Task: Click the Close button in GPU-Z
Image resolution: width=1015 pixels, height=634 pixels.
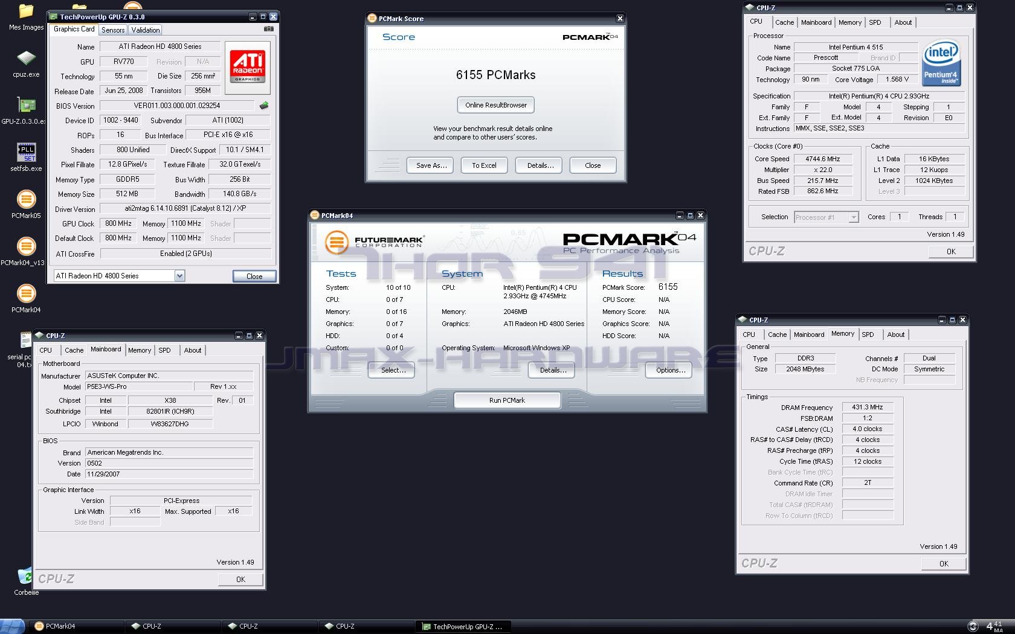Action: point(254,277)
